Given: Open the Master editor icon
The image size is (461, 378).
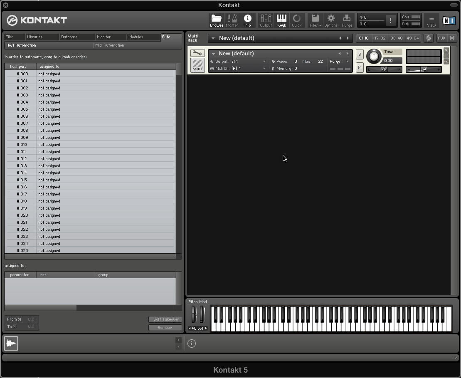Looking at the screenshot, I should pyautogui.click(x=232, y=21).
